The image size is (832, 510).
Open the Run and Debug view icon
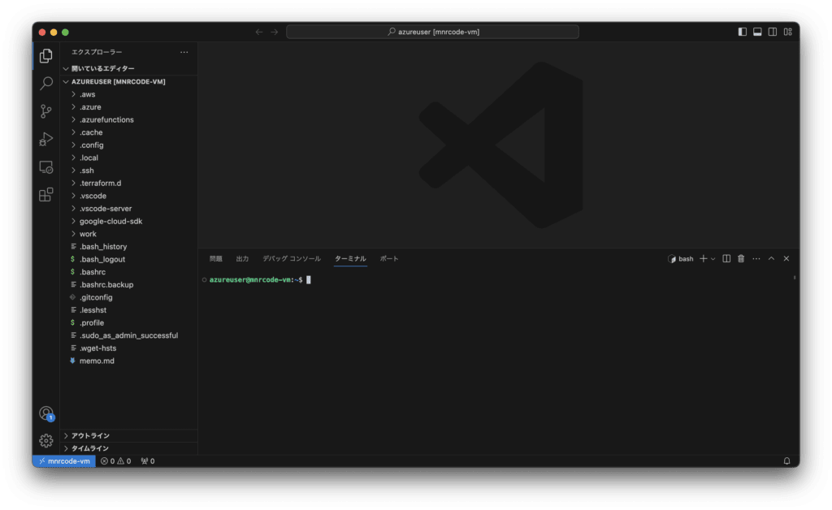coord(46,139)
